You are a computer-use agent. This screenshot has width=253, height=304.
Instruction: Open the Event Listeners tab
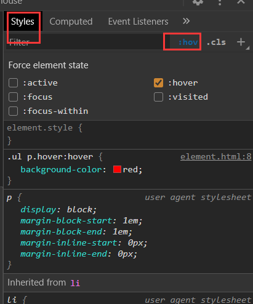138,22
